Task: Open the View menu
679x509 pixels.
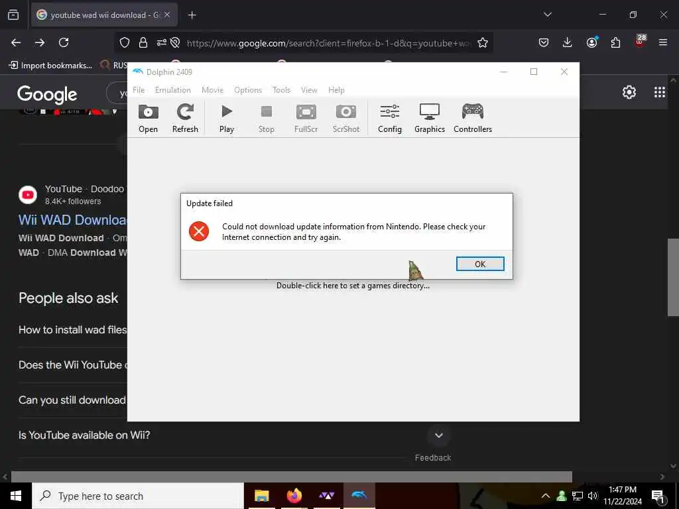Action: click(x=309, y=90)
